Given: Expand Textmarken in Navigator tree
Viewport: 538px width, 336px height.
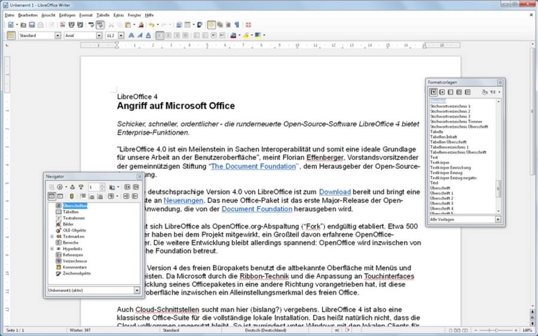Looking at the screenshot, I should click(52, 236).
